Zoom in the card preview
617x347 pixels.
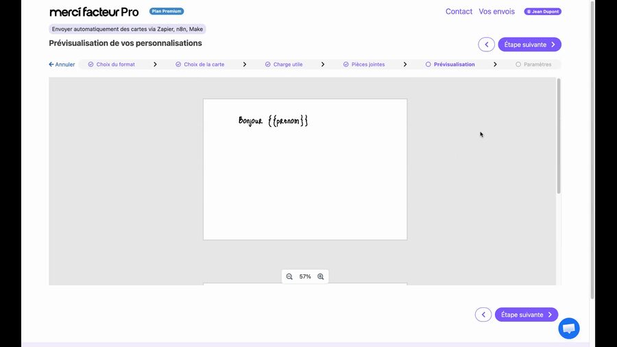pyautogui.click(x=321, y=276)
